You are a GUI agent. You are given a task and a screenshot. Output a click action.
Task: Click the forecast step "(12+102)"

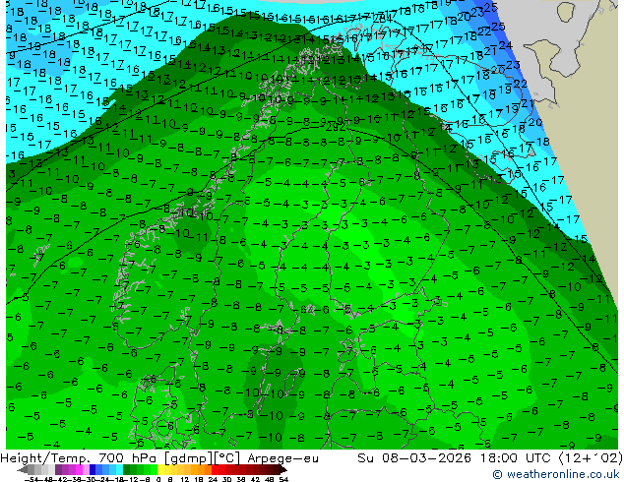pos(591,458)
